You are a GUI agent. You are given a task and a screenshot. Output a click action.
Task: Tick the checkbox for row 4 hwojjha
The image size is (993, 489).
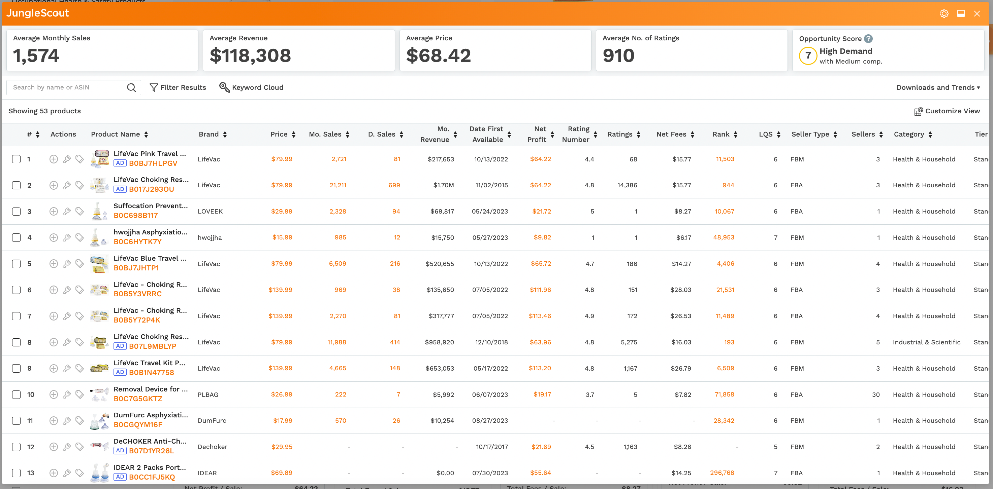click(x=16, y=237)
